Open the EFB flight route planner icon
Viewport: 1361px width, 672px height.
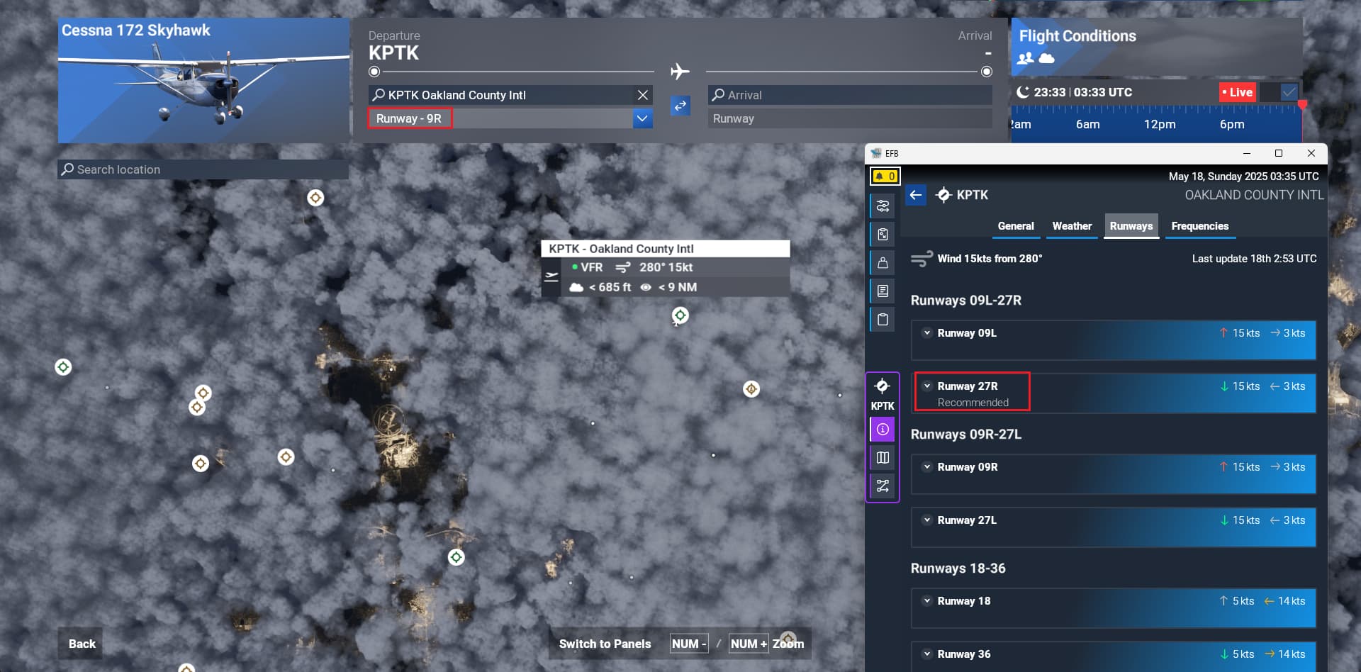[x=883, y=206]
